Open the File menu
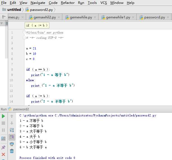This screenshot has height=160, width=172. (x=4, y=3)
